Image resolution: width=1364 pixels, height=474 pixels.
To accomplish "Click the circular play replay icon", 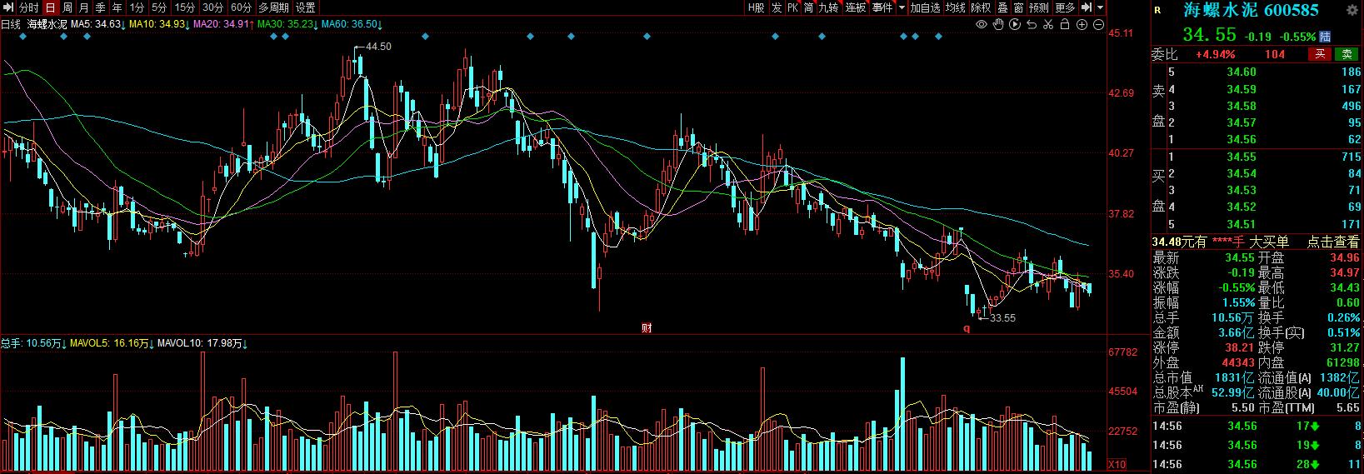I will pyautogui.click(x=1015, y=24).
